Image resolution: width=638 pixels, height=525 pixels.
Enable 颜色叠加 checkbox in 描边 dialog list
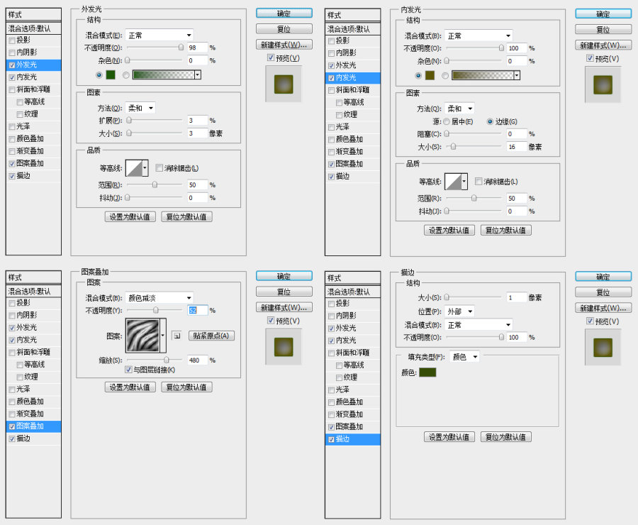pyautogui.click(x=332, y=402)
